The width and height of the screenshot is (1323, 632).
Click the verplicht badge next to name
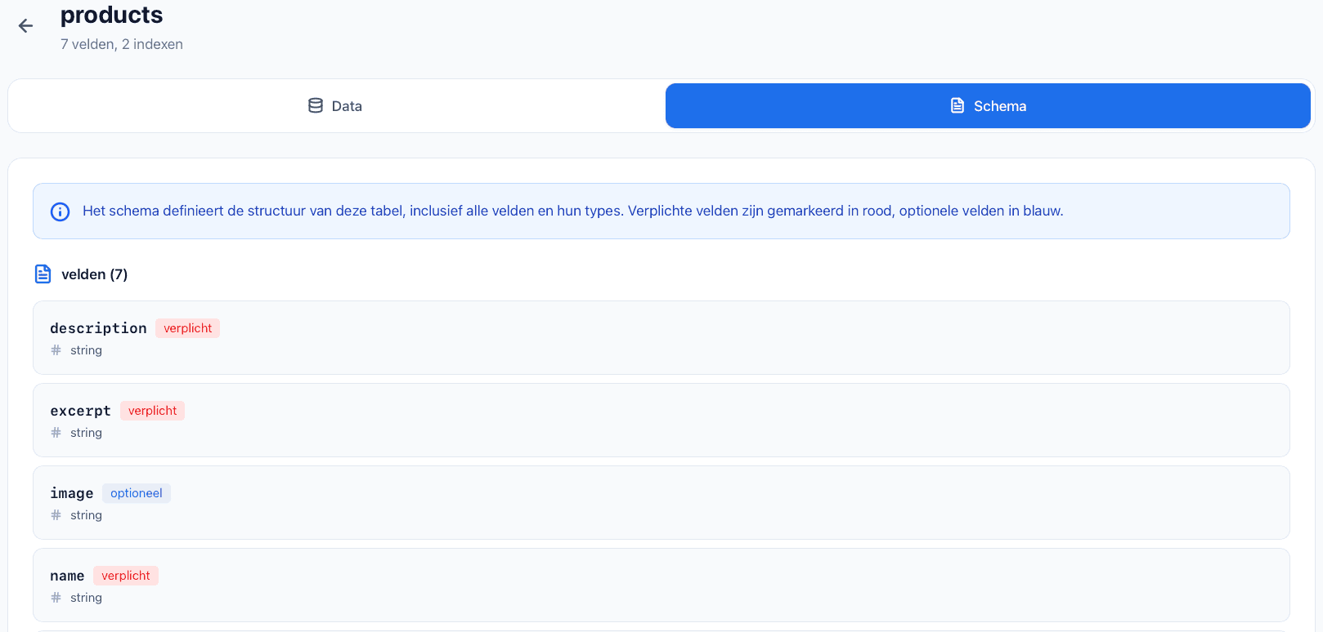(126, 576)
